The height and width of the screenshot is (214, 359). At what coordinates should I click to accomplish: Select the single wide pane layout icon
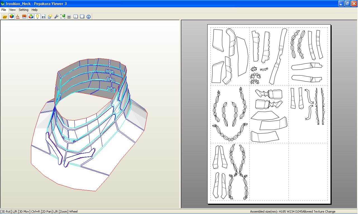click(82, 16)
